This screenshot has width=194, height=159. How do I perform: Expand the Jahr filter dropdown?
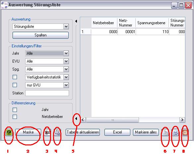[x=66, y=53]
